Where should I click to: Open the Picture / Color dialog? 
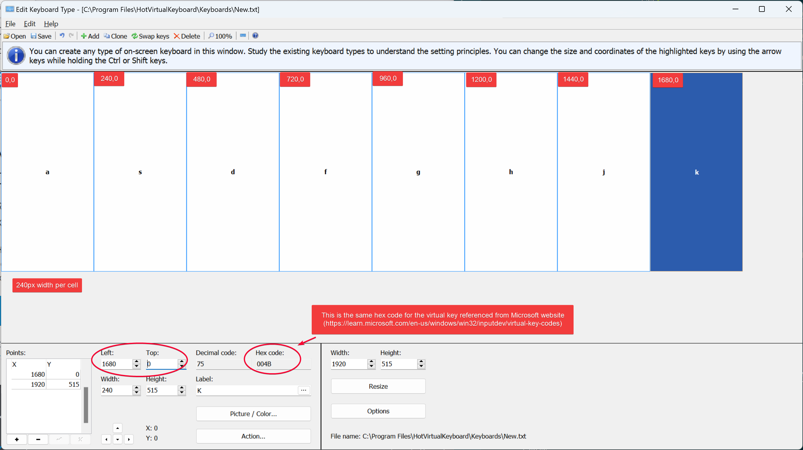pos(253,414)
